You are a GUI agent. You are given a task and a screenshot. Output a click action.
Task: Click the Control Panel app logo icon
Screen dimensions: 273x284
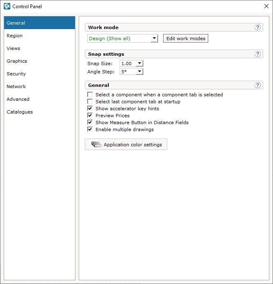coord(7,6)
